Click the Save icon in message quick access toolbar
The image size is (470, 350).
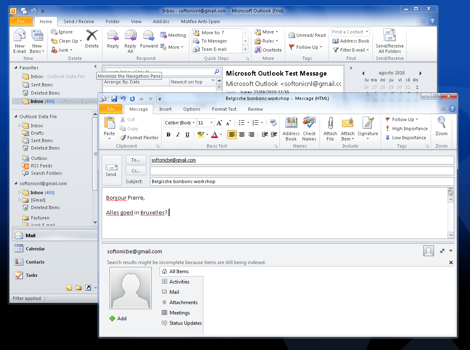coord(114,99)
